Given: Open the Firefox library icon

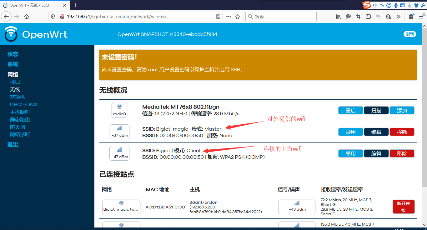Looking at the screenshot, I should [338, 17].
